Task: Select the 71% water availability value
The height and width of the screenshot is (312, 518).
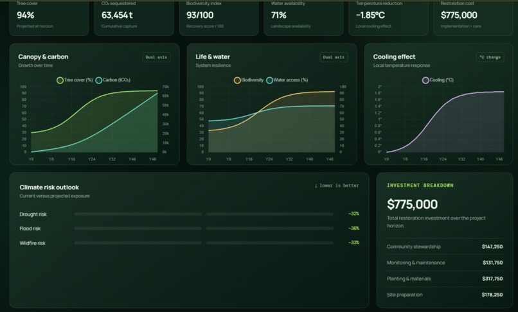Action: pos(279,15)
